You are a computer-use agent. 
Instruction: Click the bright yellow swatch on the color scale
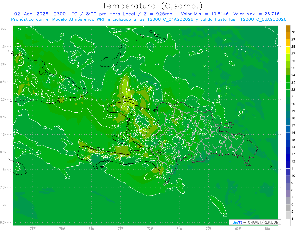288,50
